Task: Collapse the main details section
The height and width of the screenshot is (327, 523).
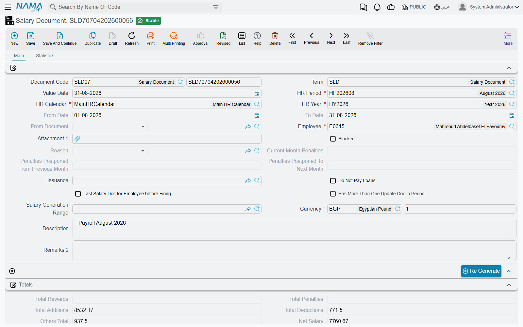Action: click(509, 68)
